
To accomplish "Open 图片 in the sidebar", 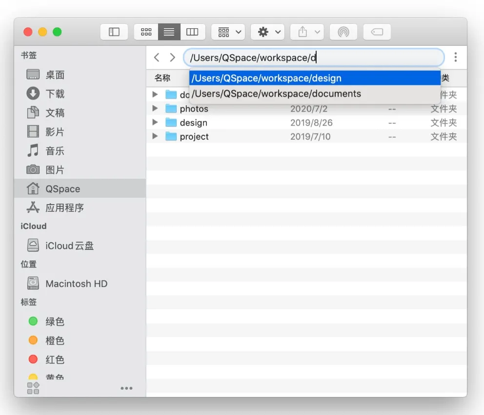I will pos(80,170).
